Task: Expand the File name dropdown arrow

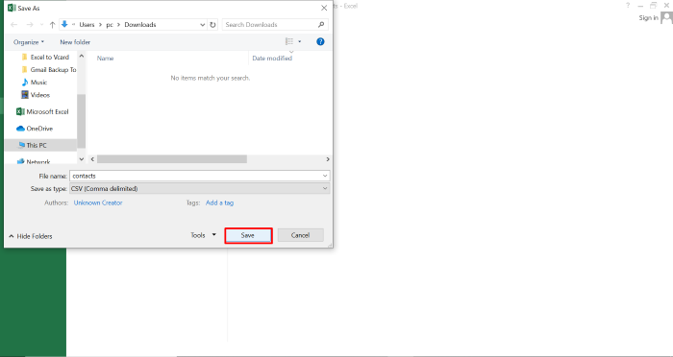Action: pos(325,176)
